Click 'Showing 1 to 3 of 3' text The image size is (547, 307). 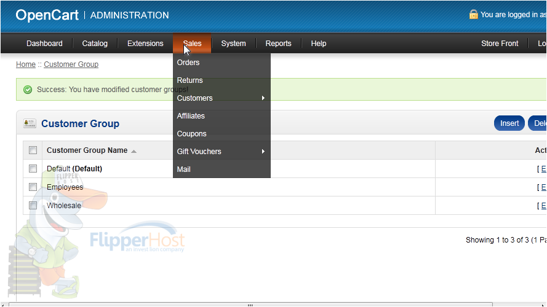click(x=497, y=240)
